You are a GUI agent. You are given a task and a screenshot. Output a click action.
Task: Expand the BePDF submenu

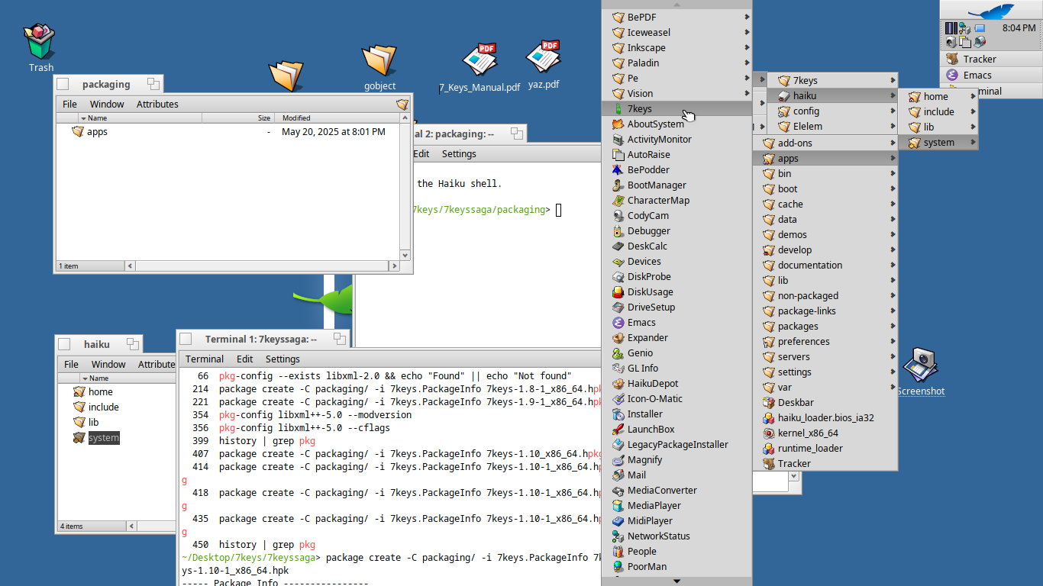676,18
